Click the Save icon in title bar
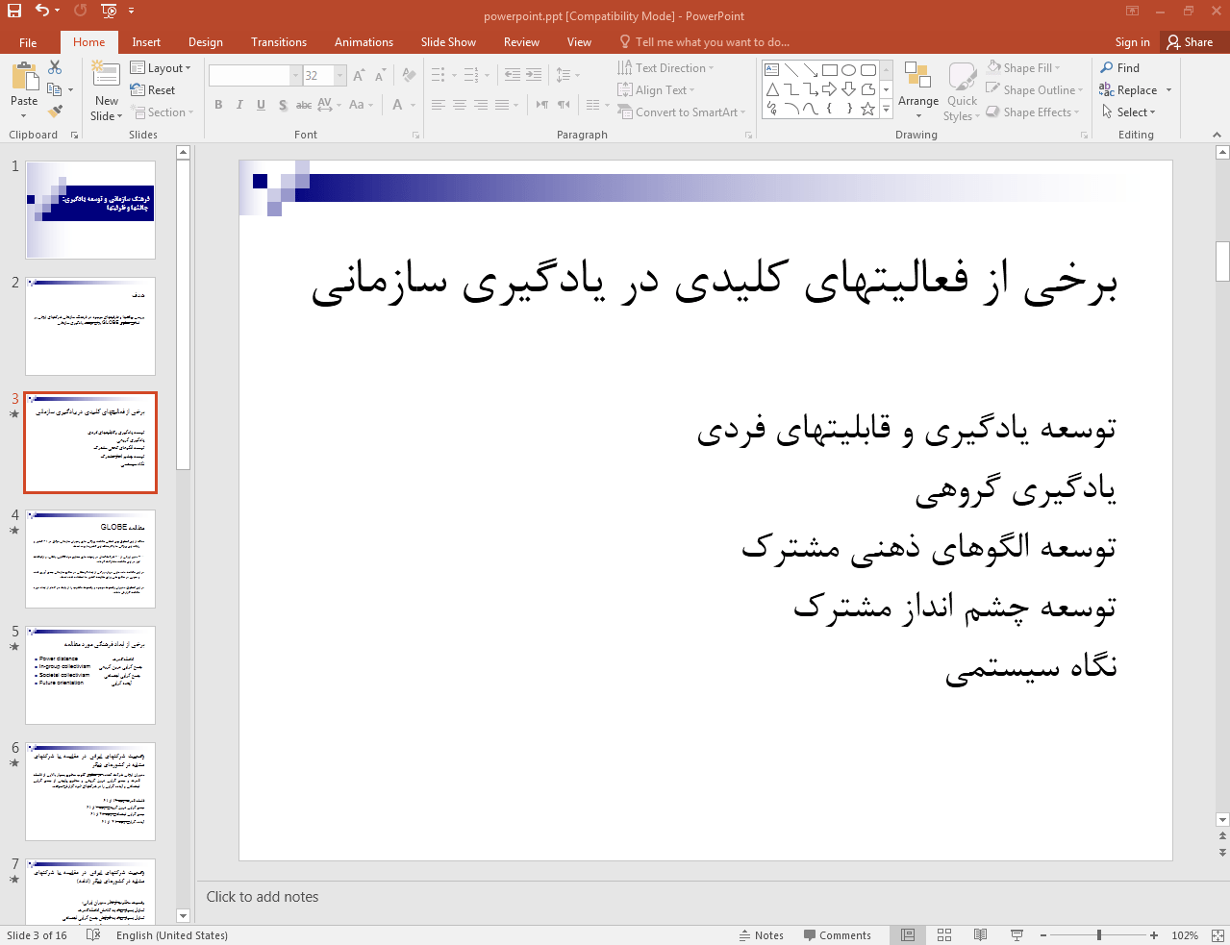 (x=14, y=11)
